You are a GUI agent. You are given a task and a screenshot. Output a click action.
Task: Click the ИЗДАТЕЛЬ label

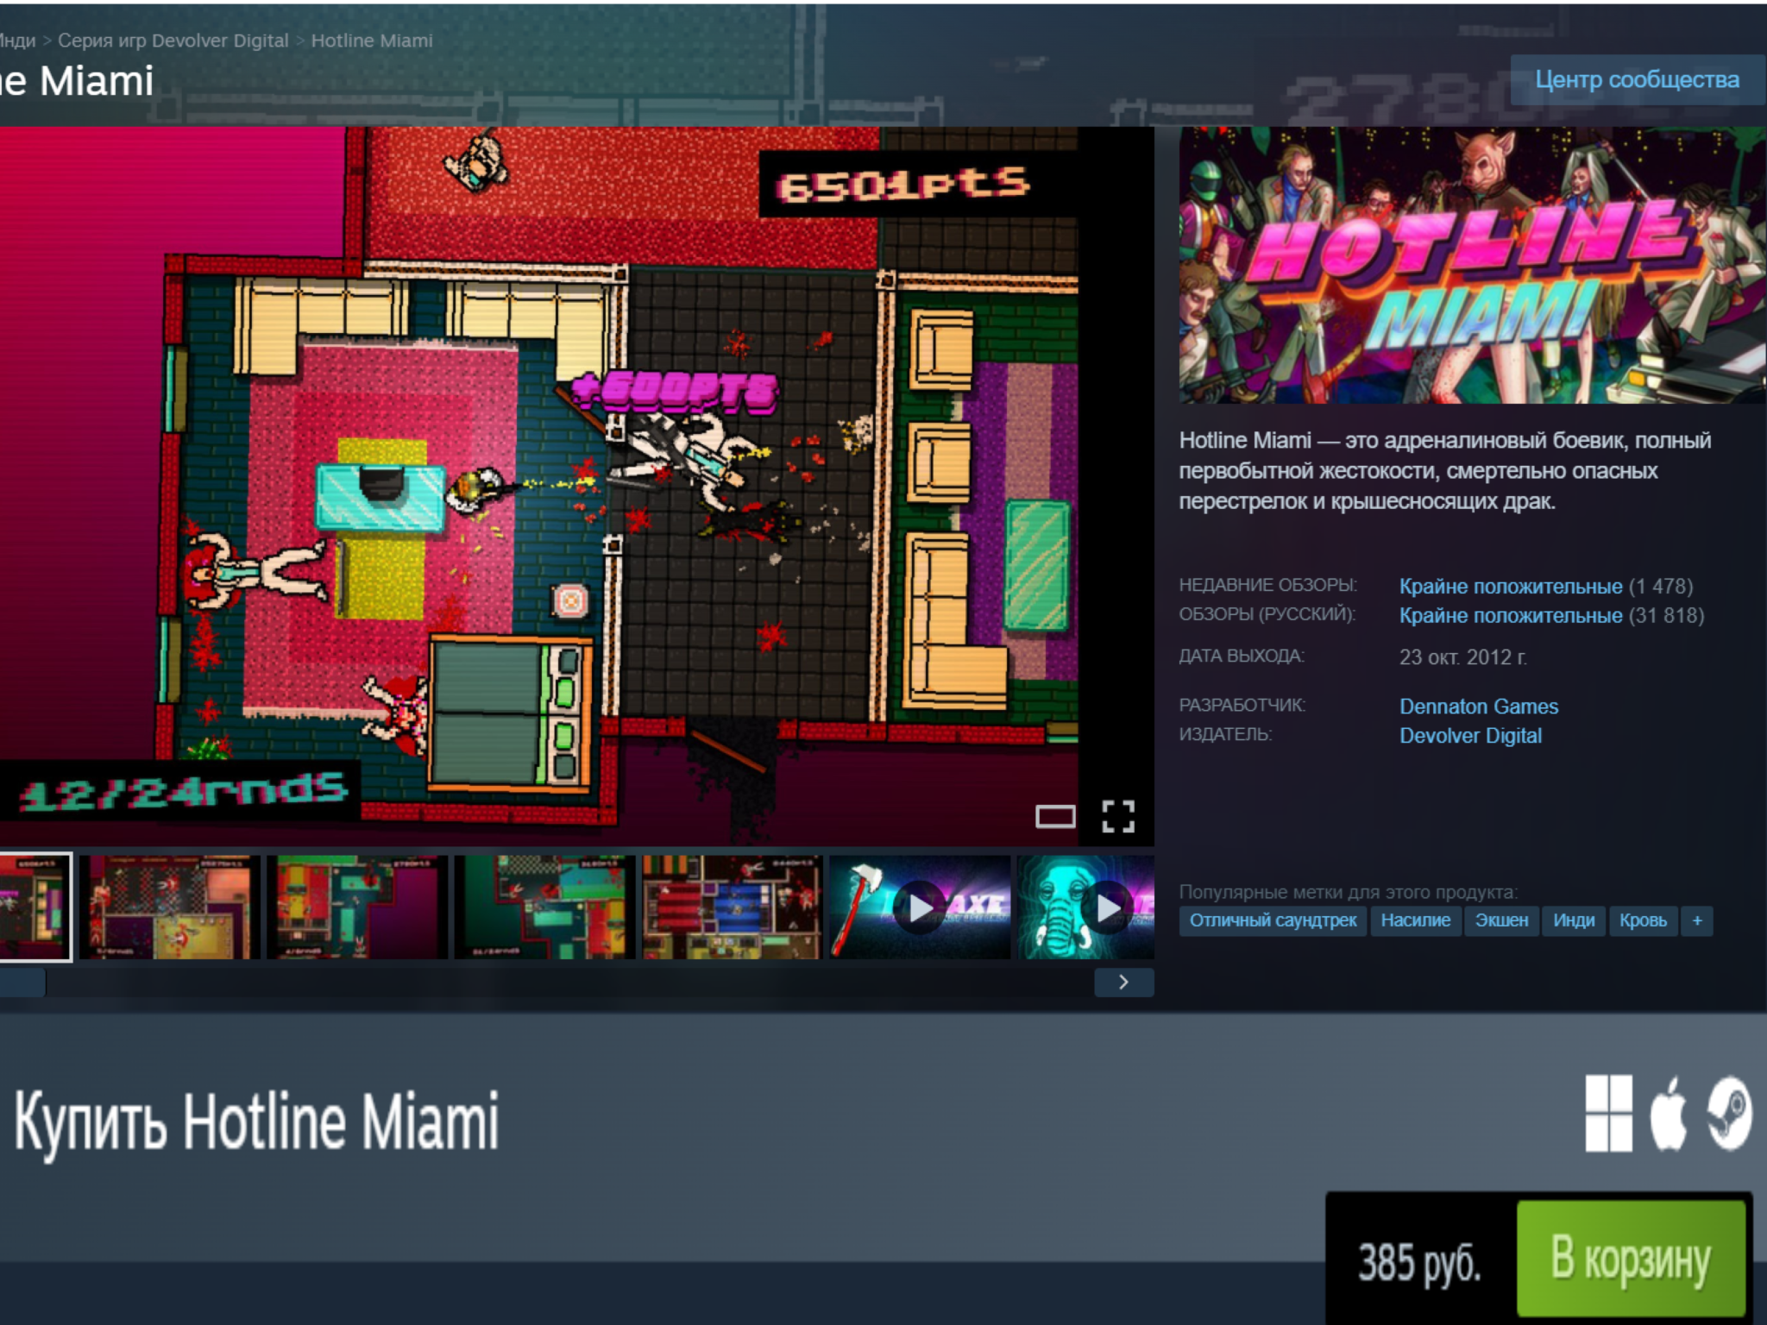[1225, 734]
